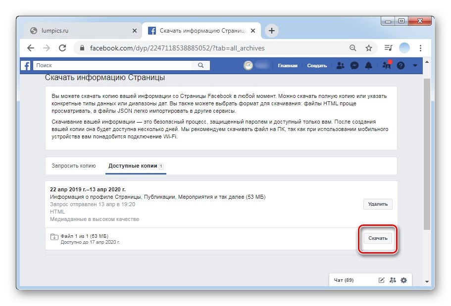Open the Chrome profile avatar
Viewport: 451px width, 306px height.
404,48
